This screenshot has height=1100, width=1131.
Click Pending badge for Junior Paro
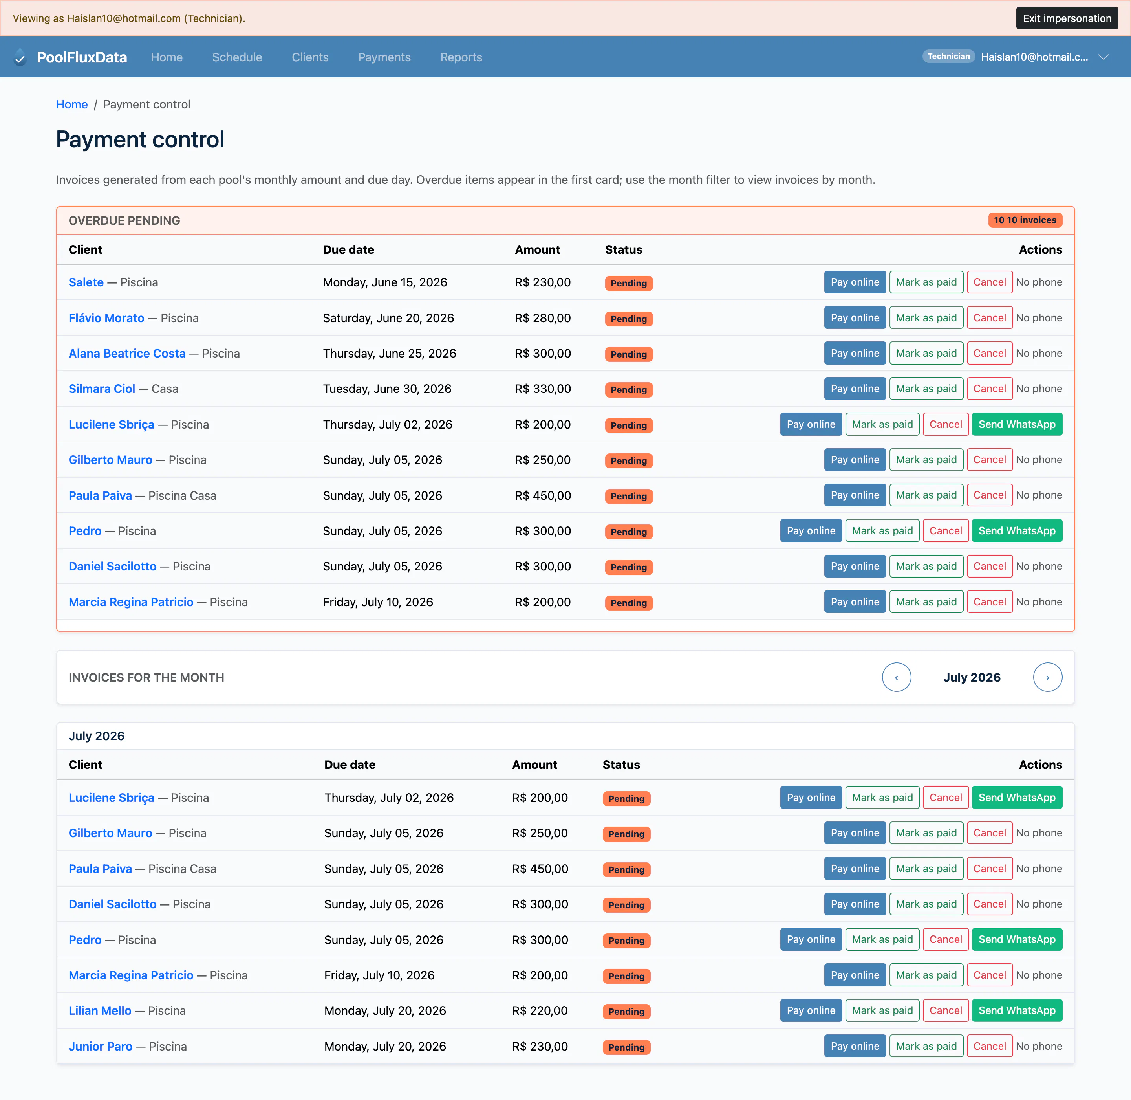626,1047
